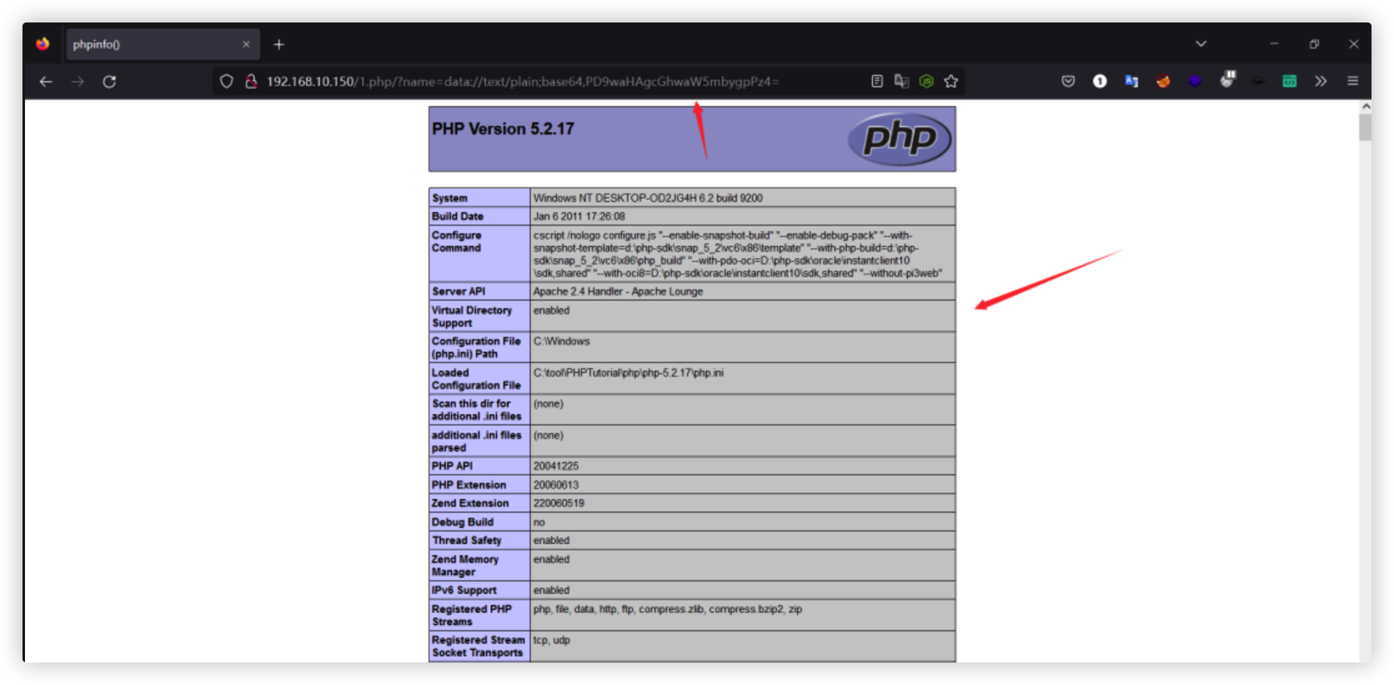Viewport: 1394px width, 685px height.
Task: Click the PHP logo link
Action: point(899,138)
